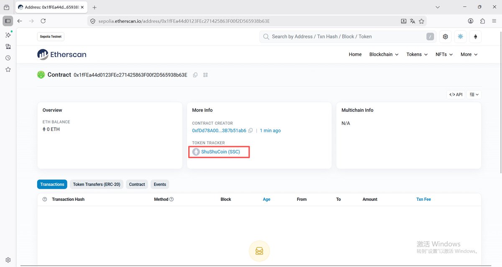Viewport: 502px width, 267px height.
Task: Open Firefox application menu
Action: (x=494, y=21)
